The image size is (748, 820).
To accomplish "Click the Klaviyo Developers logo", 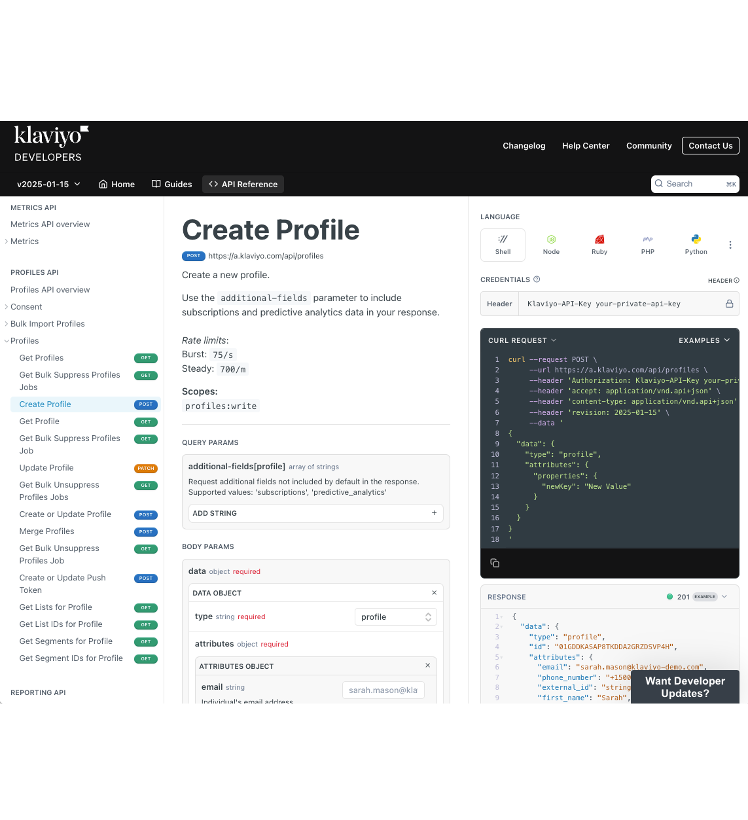I will coord(52,144).
